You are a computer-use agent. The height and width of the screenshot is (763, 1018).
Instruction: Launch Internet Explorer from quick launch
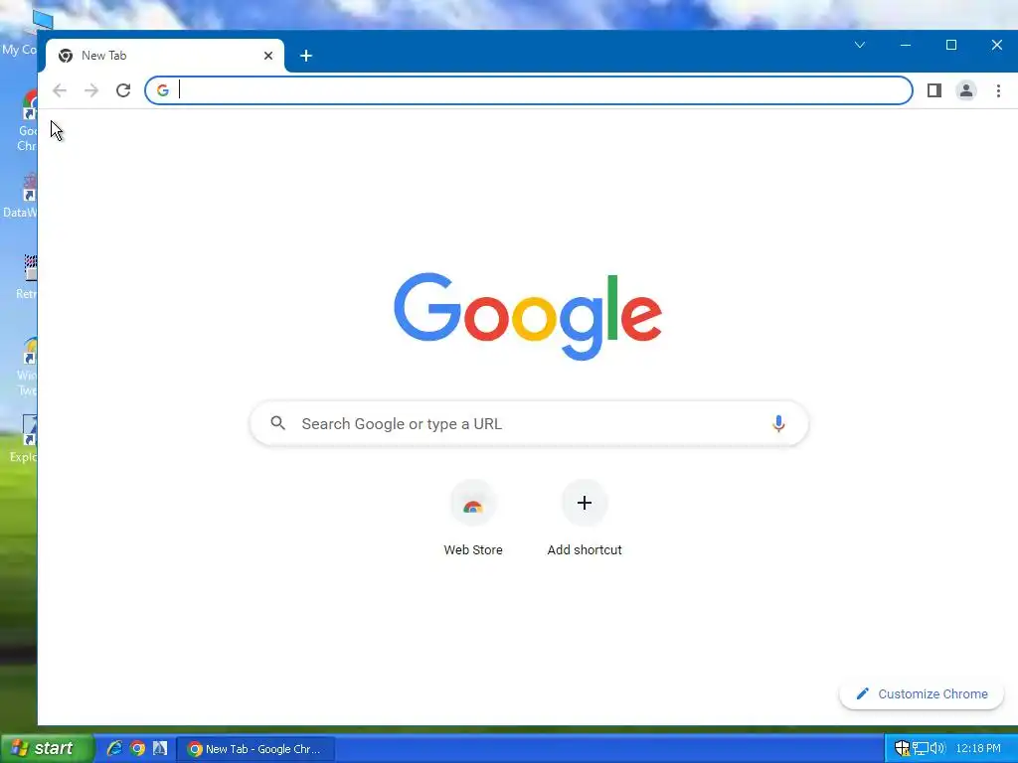[114, 748]
